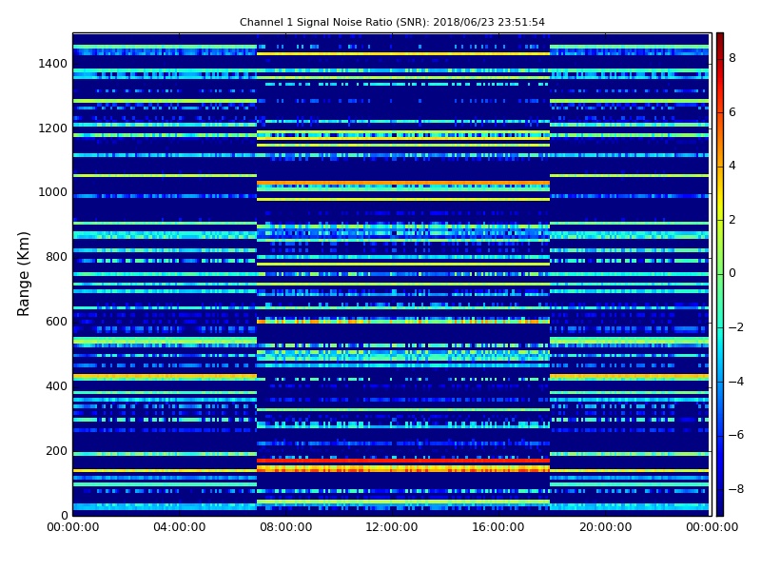Click the 1400 range tick label
Viewport: 761px width, 571px height.
53,64
